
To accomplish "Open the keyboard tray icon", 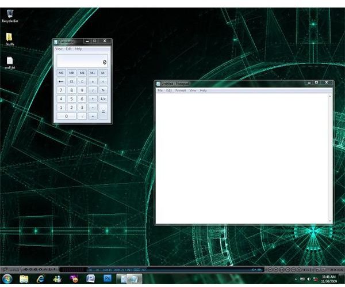I will 302,280.
